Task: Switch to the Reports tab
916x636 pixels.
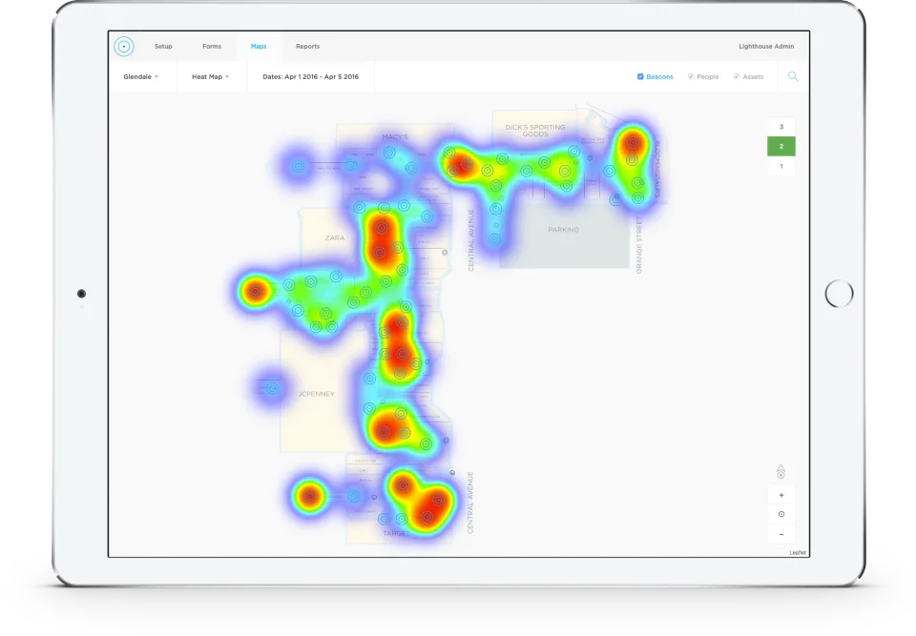Action: click(307, 46)
